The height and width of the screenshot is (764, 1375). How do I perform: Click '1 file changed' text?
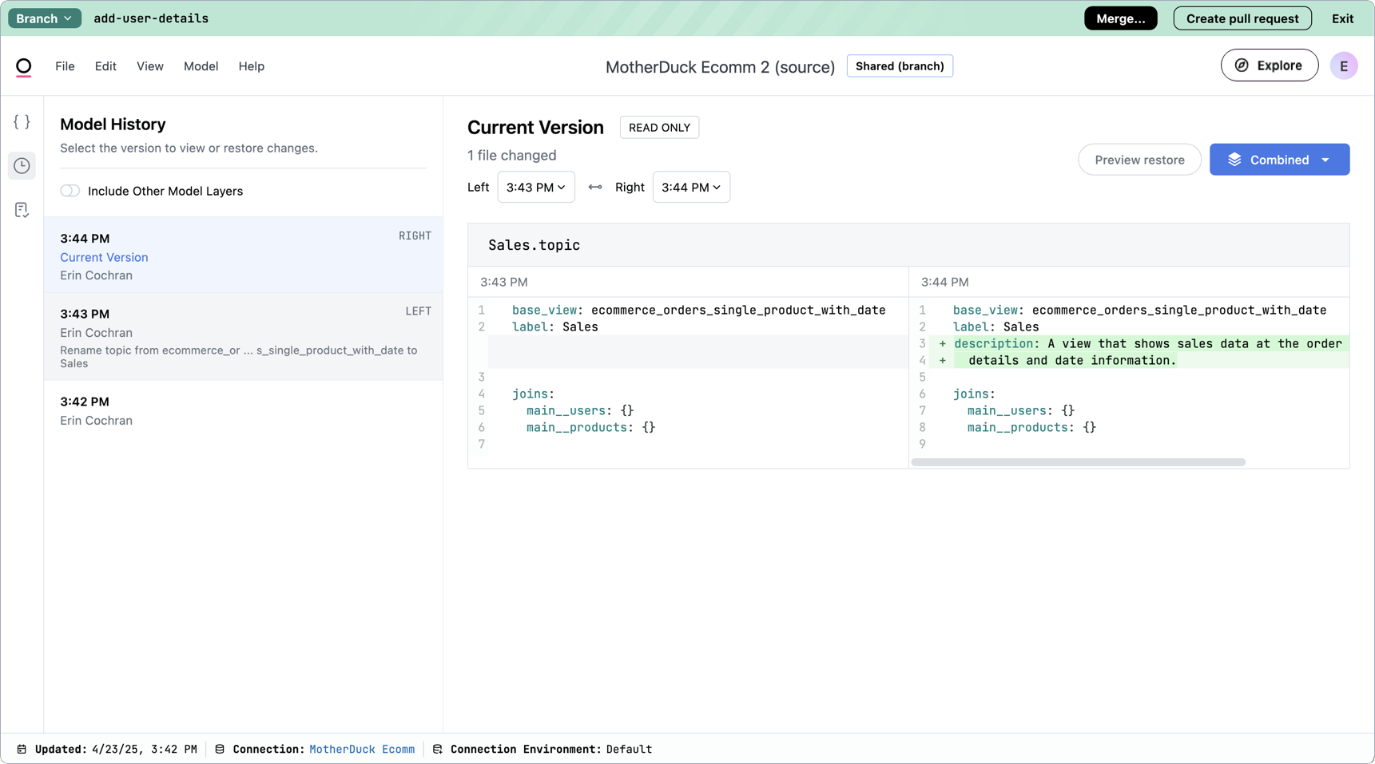[x=512, y=156]
